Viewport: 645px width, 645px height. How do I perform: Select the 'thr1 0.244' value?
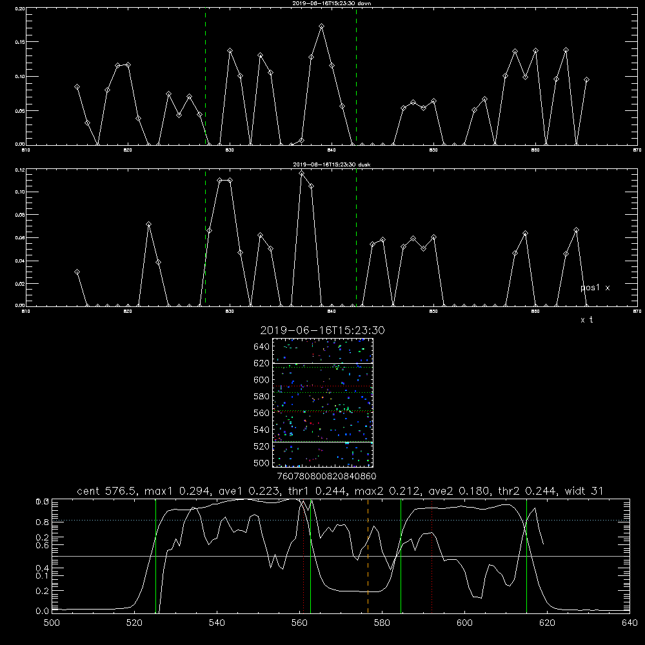tap(316, 491)
